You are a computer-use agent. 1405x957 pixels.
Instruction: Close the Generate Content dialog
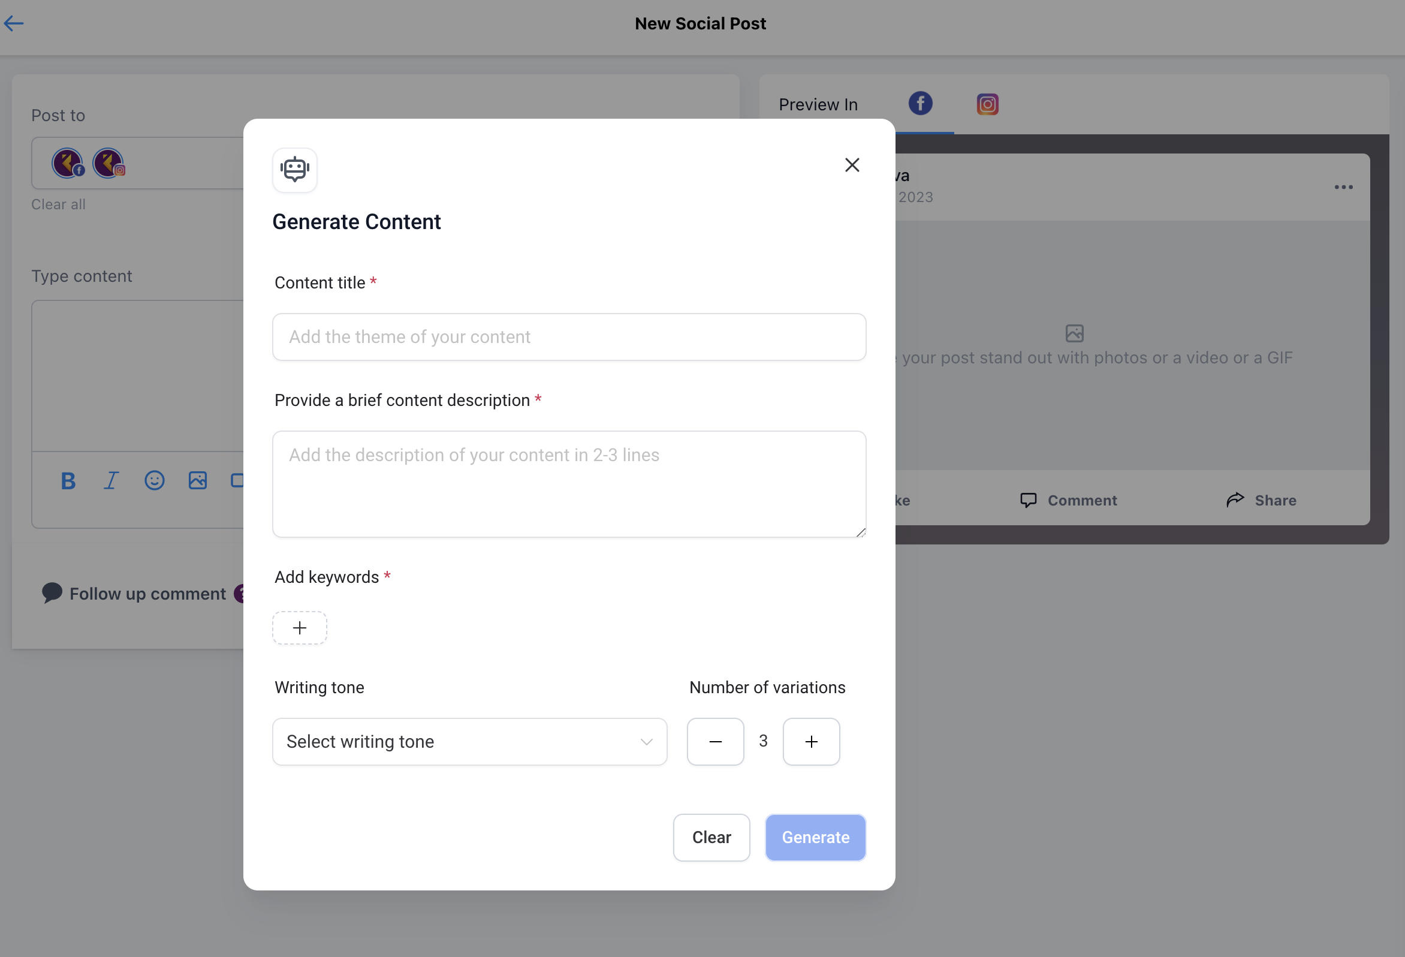click(852, 164)
